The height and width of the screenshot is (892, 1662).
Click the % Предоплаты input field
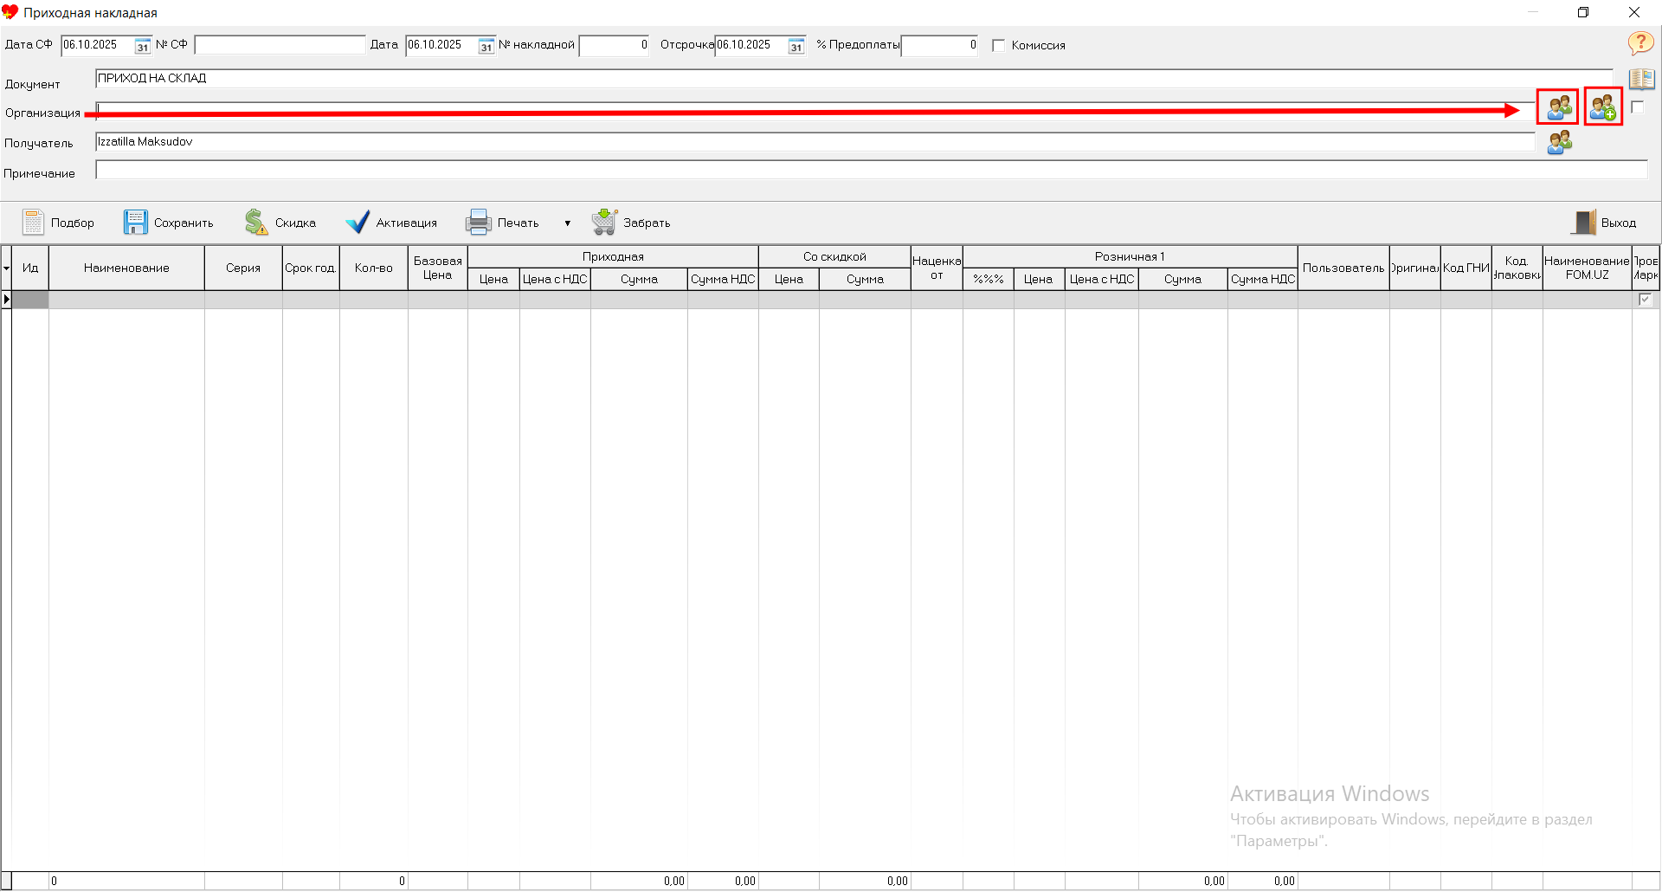939,45
